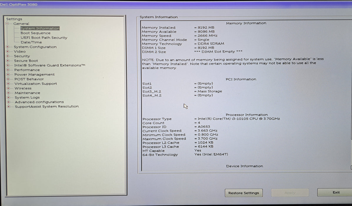Image resolution: width=352 pixels, height=206 pixels.
Task: Expand the Video settings node
Action: [8, 51]
